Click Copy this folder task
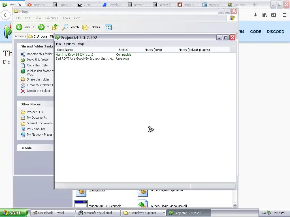 tap(38, 65)
